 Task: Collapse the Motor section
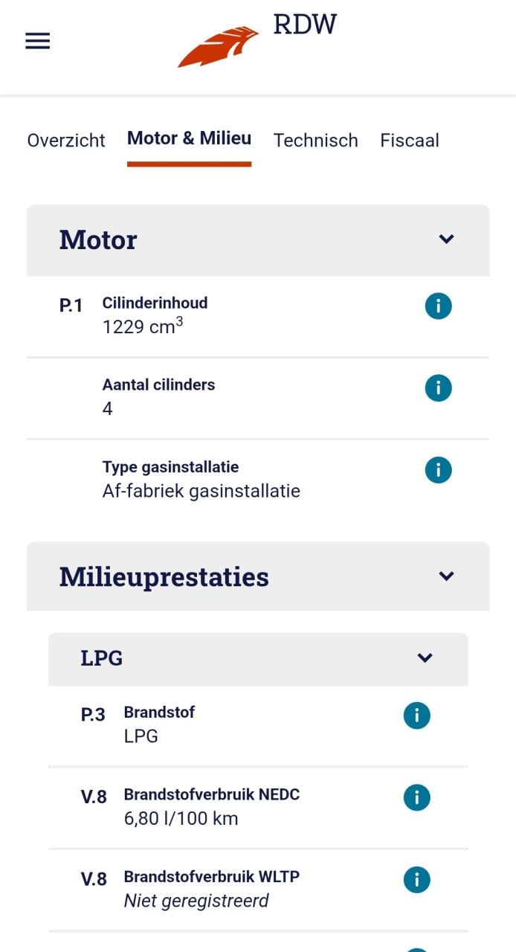click(446, 239)
